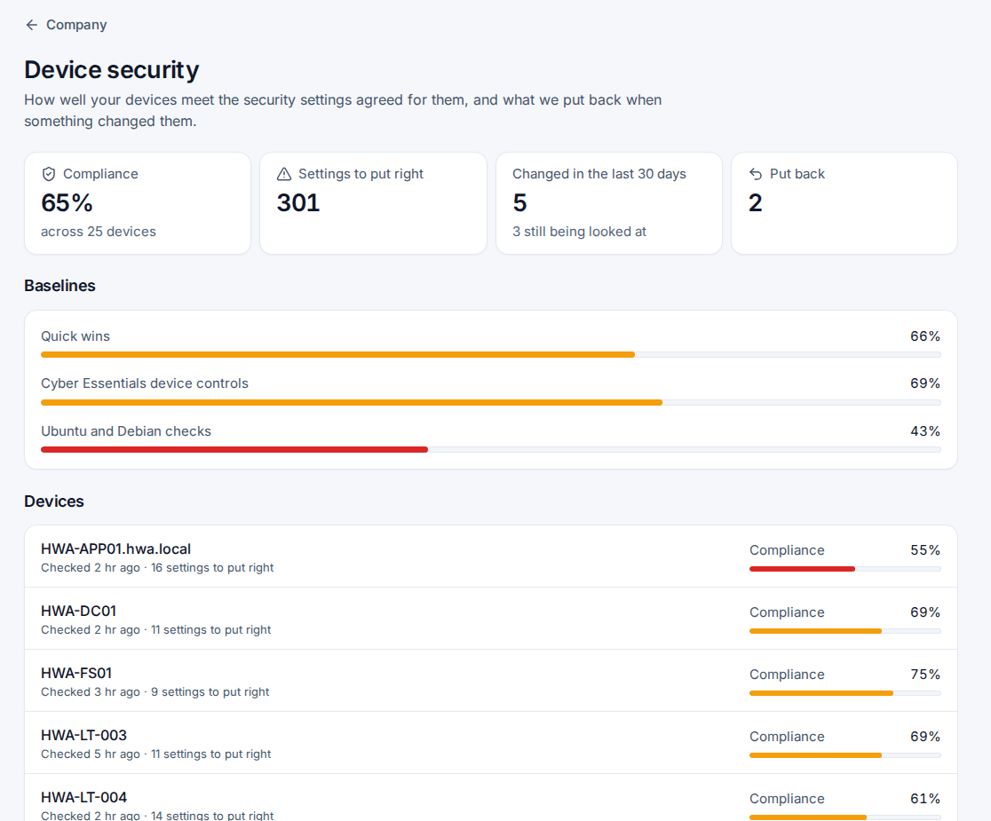Click the Baselines section heading
This screenshot has width=991, height=821.
[60, 286]
